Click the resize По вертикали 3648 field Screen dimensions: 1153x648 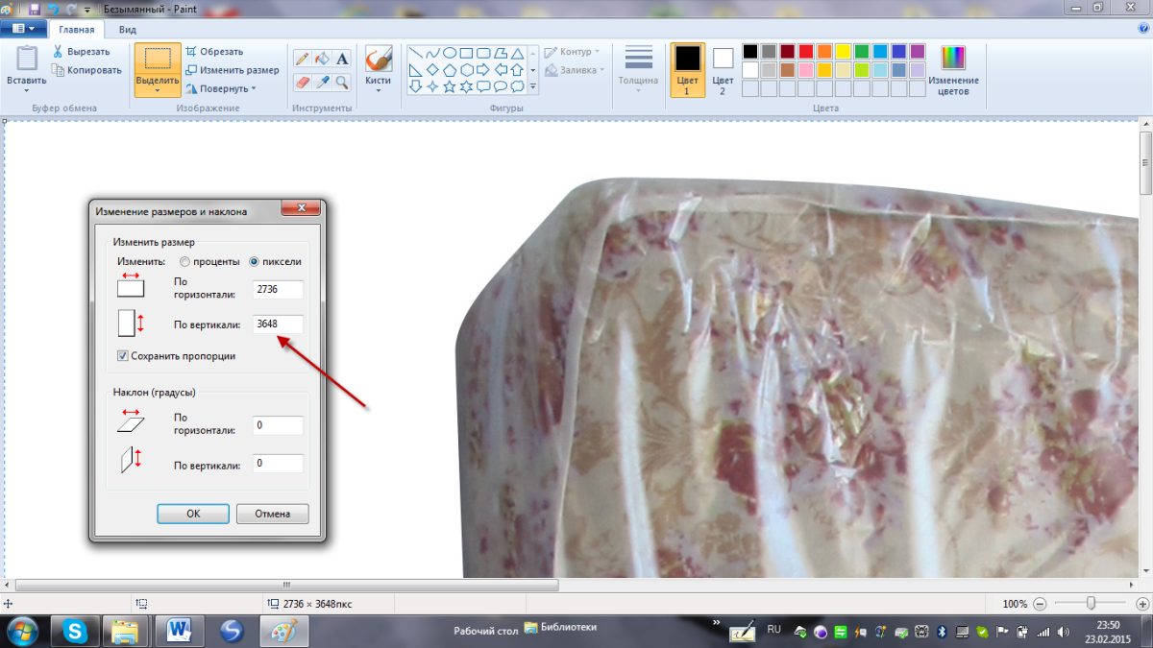tap(278, 324)
